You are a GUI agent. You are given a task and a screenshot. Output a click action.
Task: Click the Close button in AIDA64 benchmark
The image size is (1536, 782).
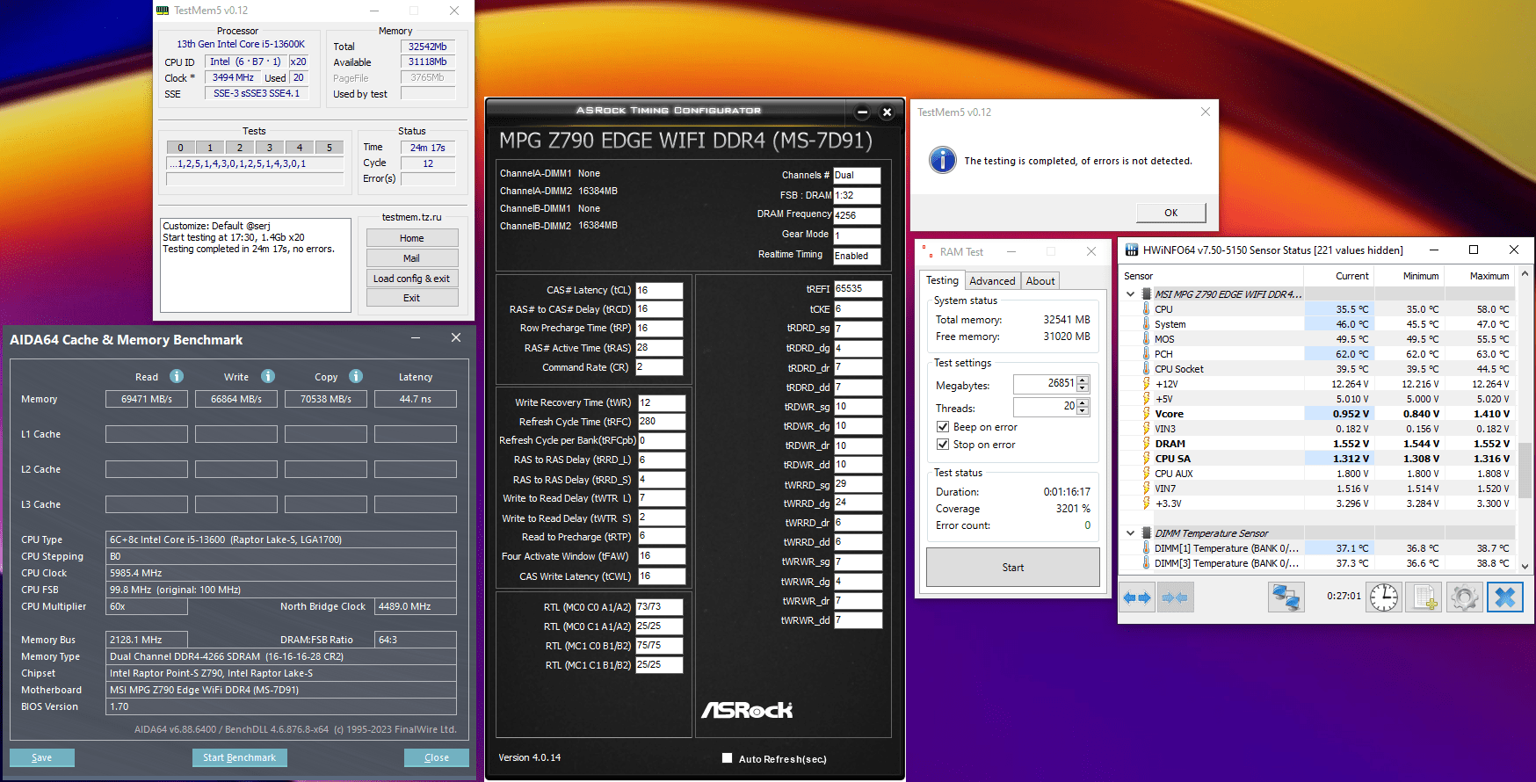[437, 757]
